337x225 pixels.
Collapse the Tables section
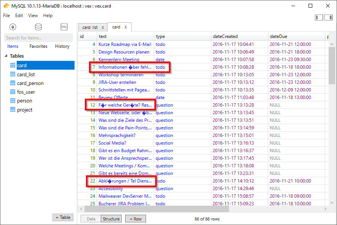pyautogui.click(x=5, y=55)
